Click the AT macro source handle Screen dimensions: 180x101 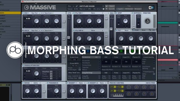click(113, 91)
